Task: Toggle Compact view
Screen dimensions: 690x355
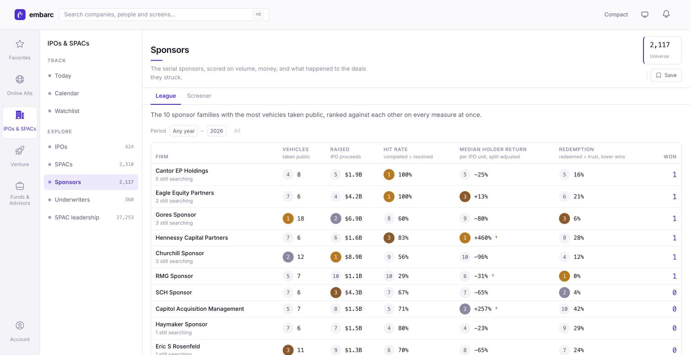Action: coord(616,15)
